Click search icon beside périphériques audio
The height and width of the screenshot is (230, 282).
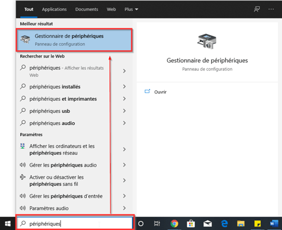click(x=23, y=123)
